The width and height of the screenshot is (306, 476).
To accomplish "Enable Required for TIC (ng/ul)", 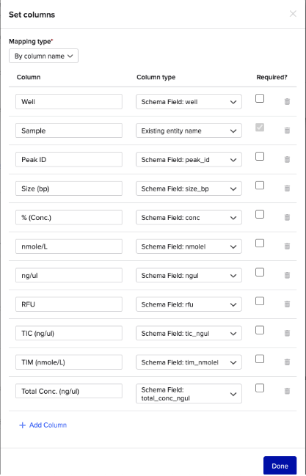I will [x=260, y=330].
